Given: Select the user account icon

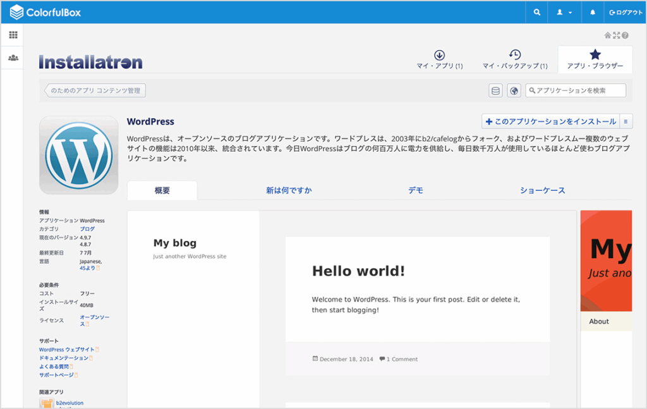Looking at the screenshot, I should (559, 11).
